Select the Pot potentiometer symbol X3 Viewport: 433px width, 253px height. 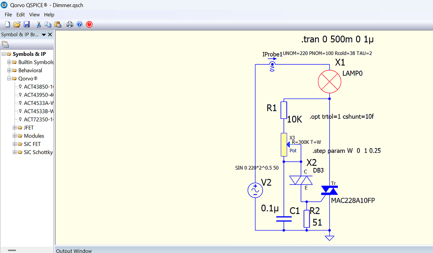(x=284, y=145)
